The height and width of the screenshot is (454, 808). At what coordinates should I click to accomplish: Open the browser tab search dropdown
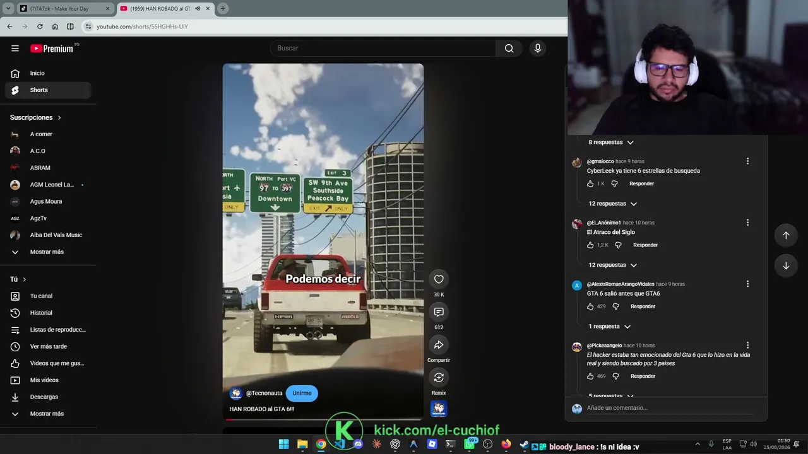coord(8,9)
